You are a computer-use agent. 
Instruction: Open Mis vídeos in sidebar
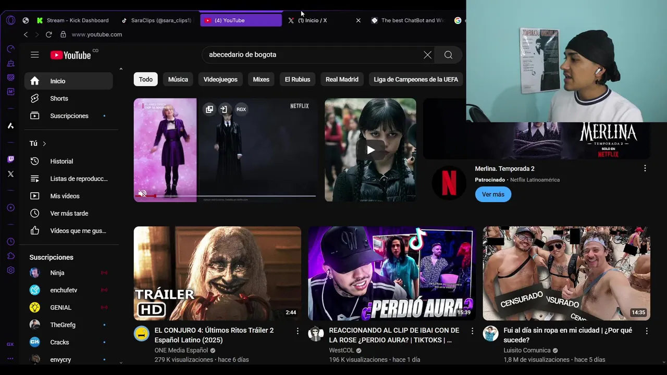[x=68, y=196]
